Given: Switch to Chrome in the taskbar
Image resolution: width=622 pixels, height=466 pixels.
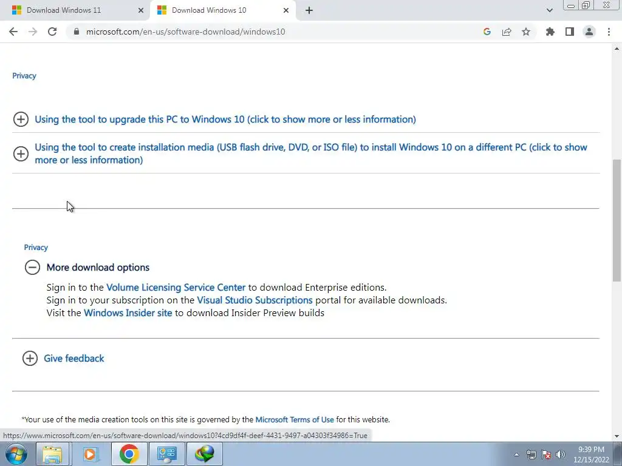Looking at the screenshot, I should [x=129, y=454].
